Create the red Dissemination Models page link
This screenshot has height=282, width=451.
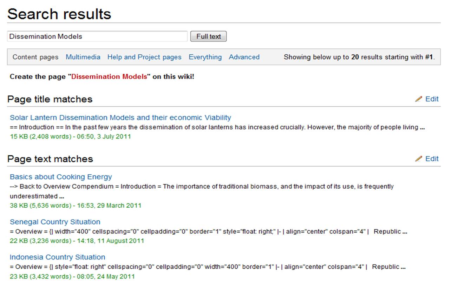[109, 77]
